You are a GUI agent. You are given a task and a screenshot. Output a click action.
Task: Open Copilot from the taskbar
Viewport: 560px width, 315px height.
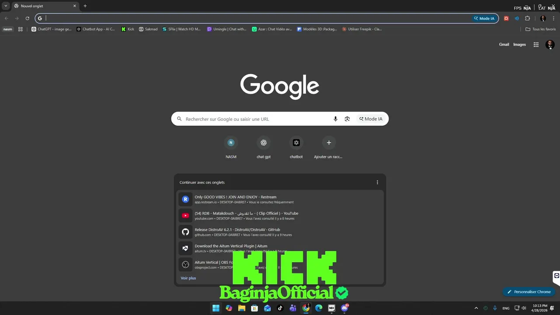pyautogui.click(x=229, y=308)
